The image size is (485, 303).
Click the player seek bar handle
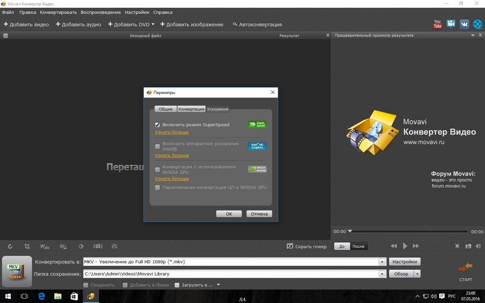[350, 231]
